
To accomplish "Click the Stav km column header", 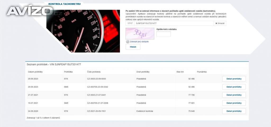I will click(180, 72).
